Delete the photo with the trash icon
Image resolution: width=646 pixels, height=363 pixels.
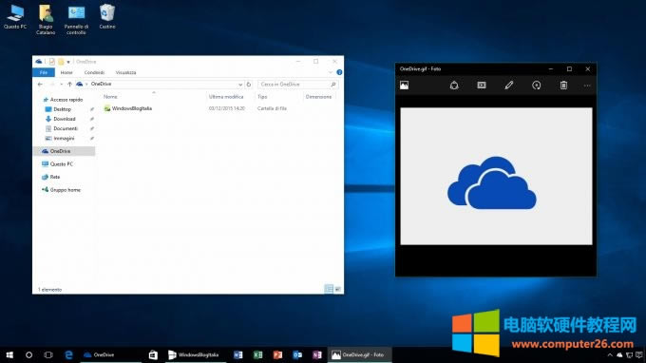point(563,86)
